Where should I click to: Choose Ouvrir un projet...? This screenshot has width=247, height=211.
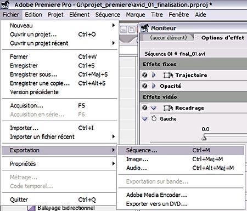tap(60, 35)
